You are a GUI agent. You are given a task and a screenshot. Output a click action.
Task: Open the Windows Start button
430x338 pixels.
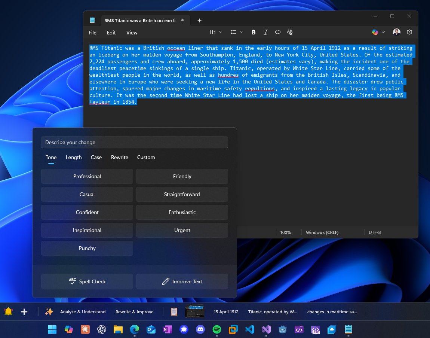[52, 329]
